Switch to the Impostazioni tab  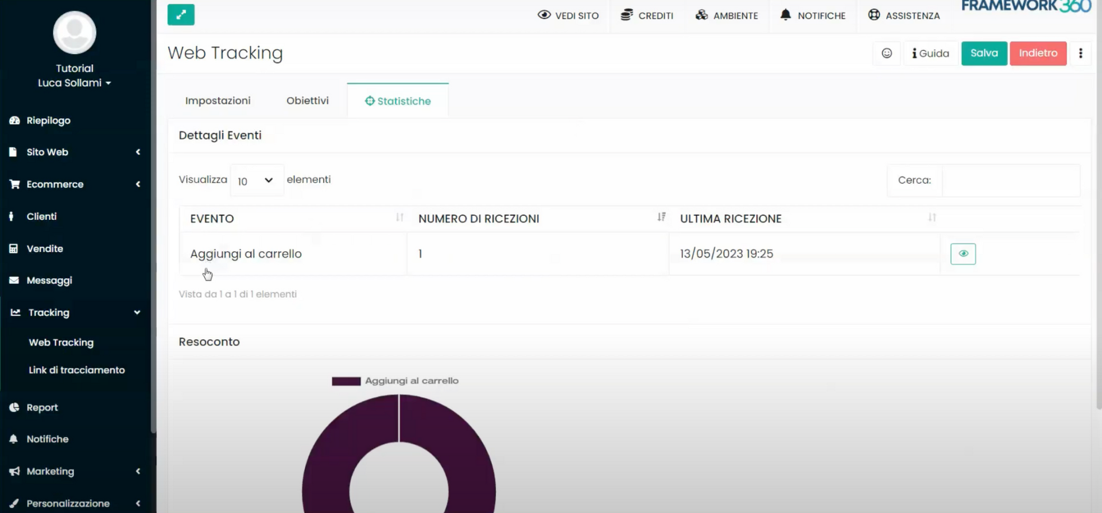coord(218,101)
